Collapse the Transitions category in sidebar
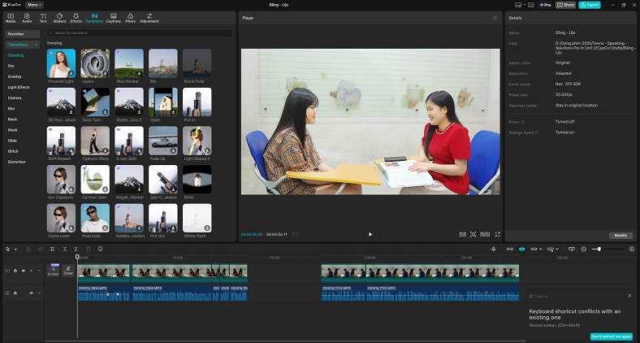640x343 pixels. pyautogui.click(x=36, y=45)
